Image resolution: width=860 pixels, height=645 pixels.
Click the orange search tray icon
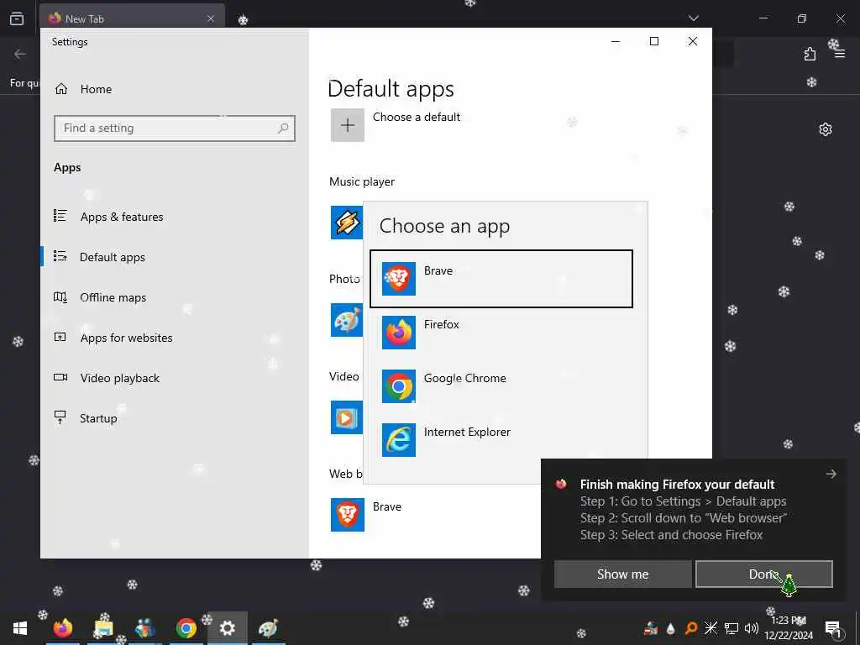(x=691, y=628)
